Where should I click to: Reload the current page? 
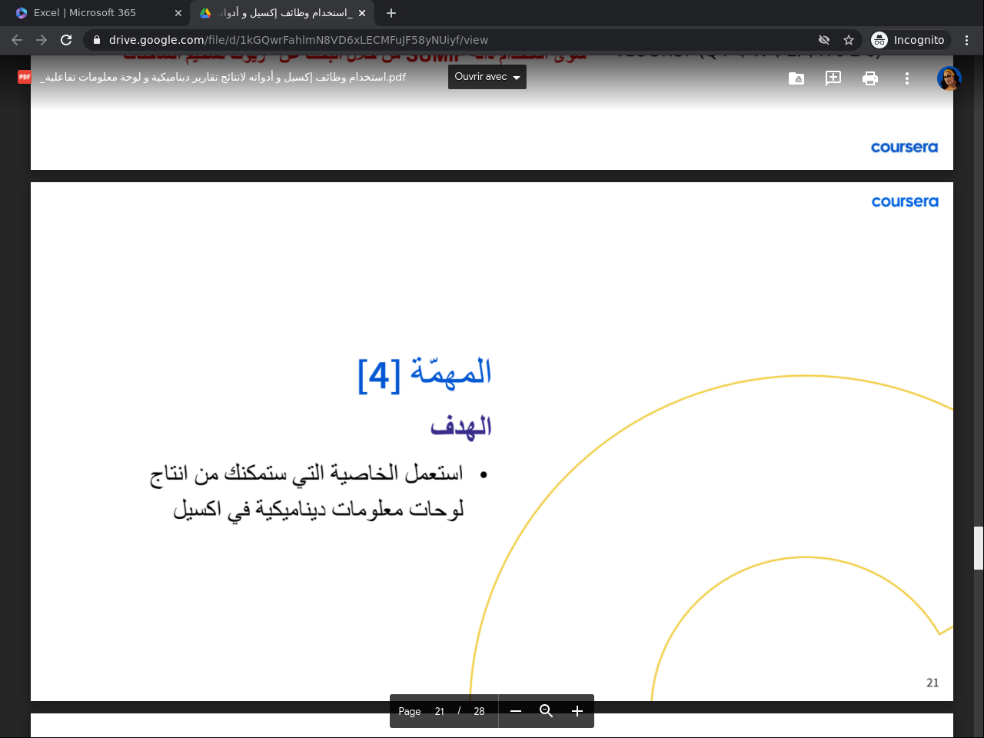tap(66, 40)
